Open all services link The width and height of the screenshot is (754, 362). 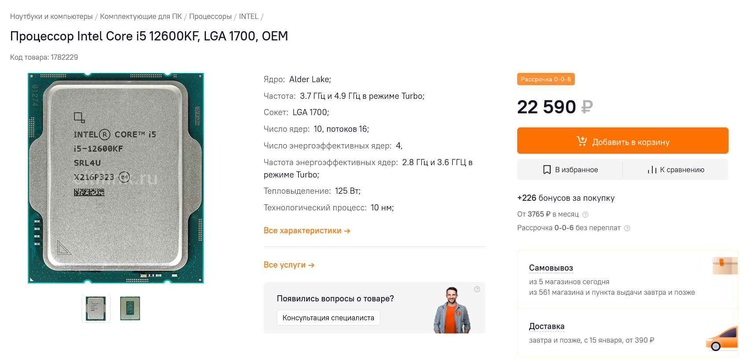pos(289,265)
